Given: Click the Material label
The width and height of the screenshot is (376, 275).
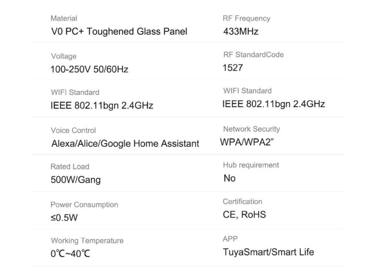Looking at the screenshot, I should click(x=63, y=18).
